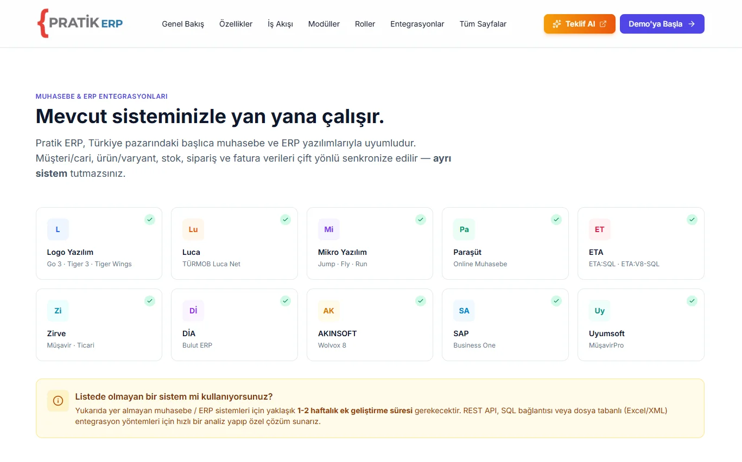Click the SAP card title

pyautogui.click(x=461, y=333)
